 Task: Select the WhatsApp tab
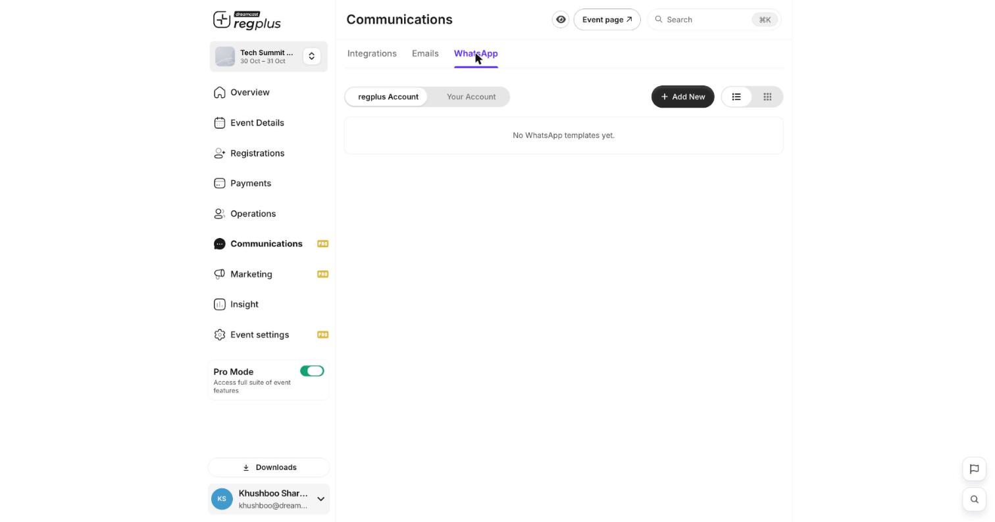point(476,53)
